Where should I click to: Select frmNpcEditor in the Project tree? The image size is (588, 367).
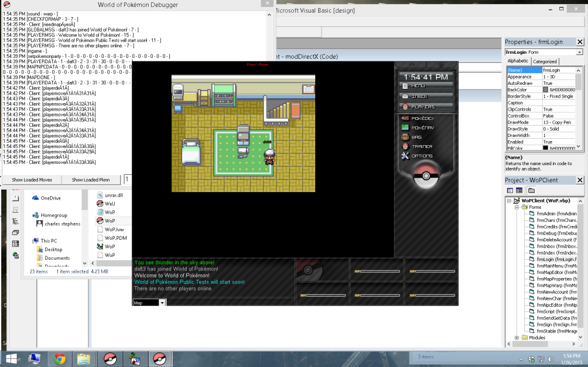553,305
